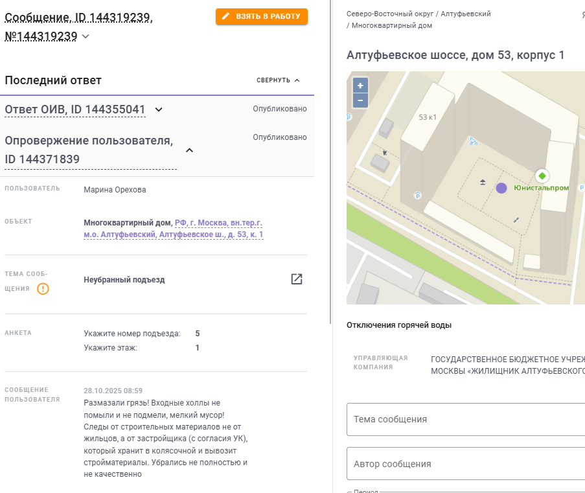Zoom out on the map
This screenshot has height=493, width=585.
360,100
